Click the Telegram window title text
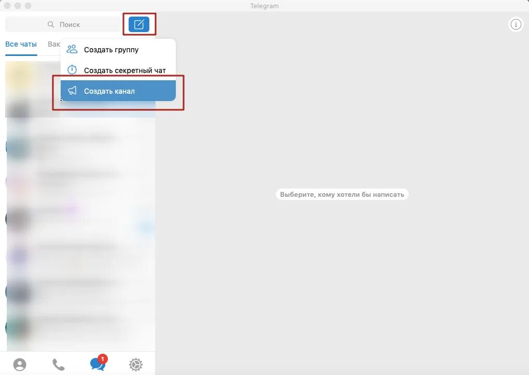 (264, 6)
